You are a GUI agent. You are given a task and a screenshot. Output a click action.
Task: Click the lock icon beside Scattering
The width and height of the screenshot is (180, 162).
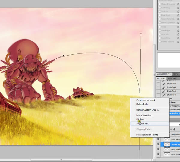[178, 8]
